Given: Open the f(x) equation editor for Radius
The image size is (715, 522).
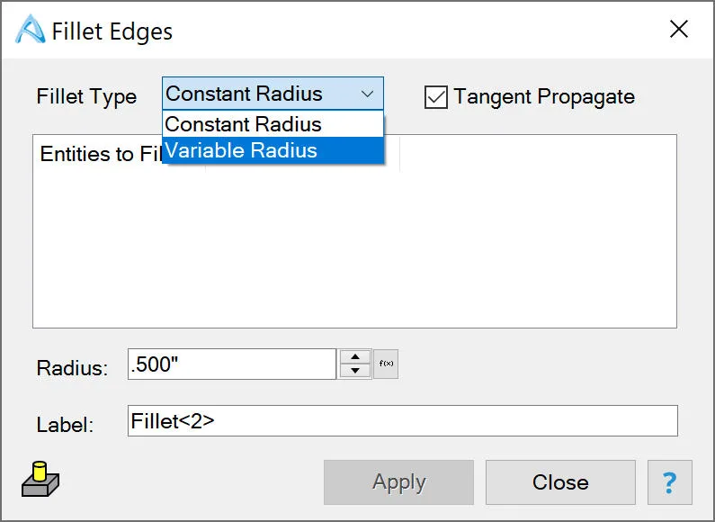Looking at the screenshot, I should tap(386, 364).
